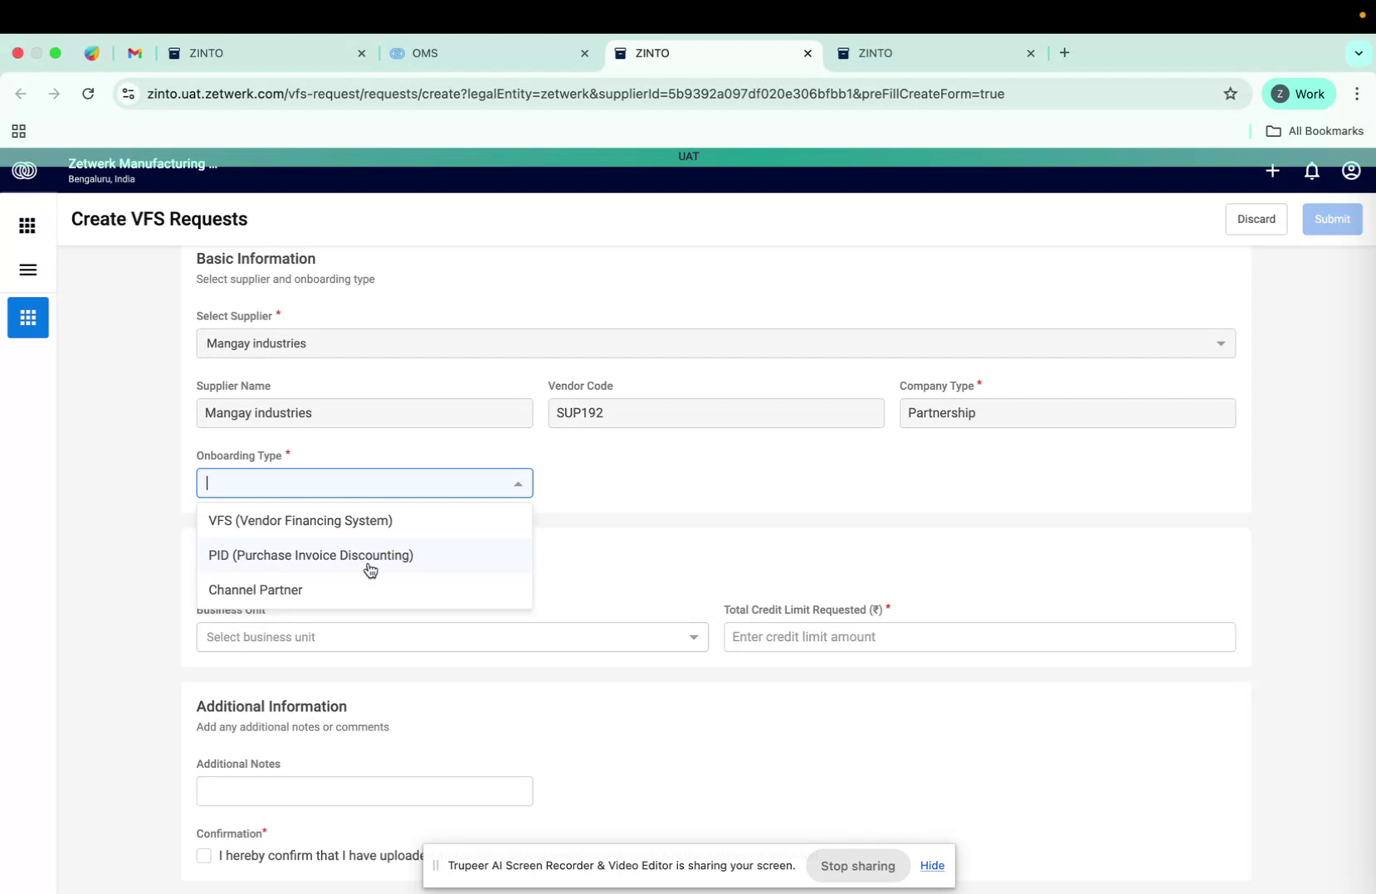The height and width of the screenshot is (894, 1376).
Task: Select the highlighted apps grid icon in sidebar
Action: click(27, 318)
